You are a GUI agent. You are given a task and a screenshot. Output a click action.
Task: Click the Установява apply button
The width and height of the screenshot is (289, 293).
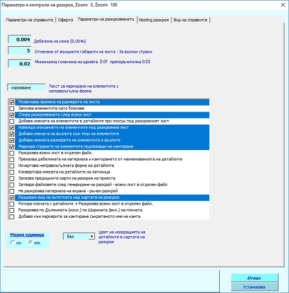click(x=254, y=287)
